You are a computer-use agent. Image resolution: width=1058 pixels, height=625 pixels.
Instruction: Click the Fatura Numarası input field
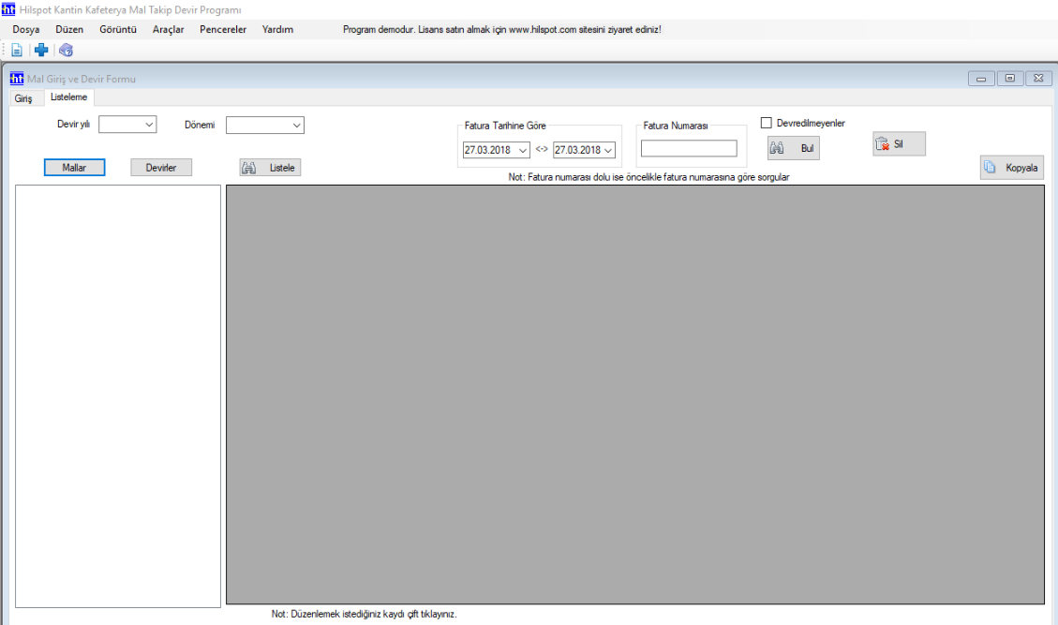[x=689, y=148]
